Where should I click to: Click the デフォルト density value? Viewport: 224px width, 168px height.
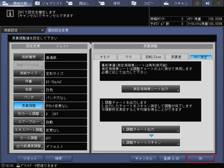point(66,146)
